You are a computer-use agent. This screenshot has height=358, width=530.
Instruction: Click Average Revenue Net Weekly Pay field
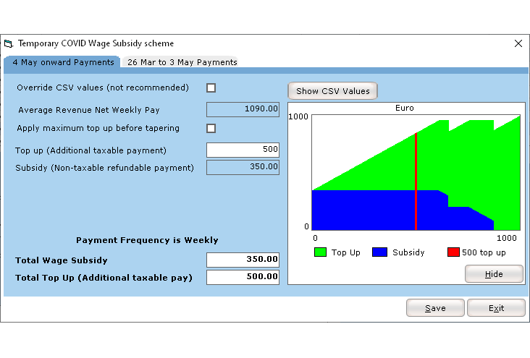[243, 109]
